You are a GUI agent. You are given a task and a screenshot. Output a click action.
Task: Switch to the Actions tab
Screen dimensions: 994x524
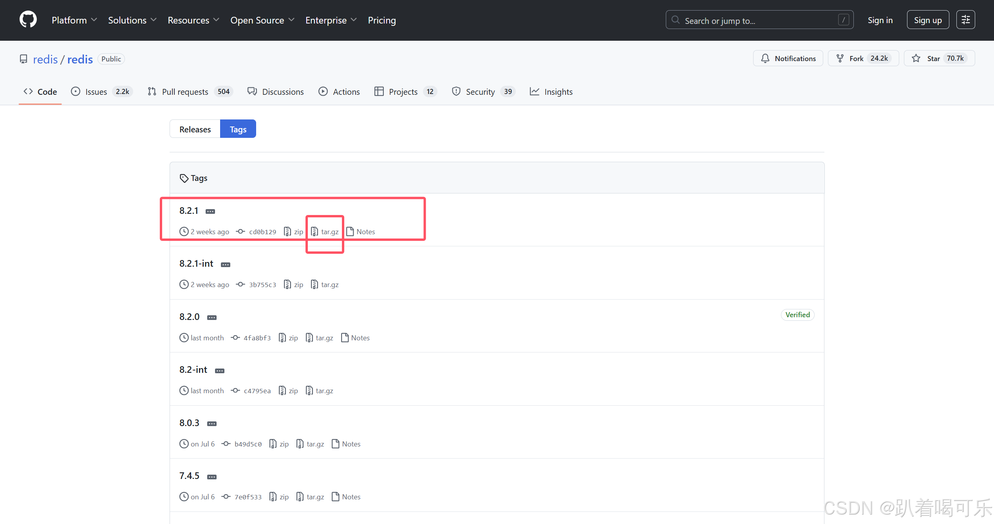[339, 92]
